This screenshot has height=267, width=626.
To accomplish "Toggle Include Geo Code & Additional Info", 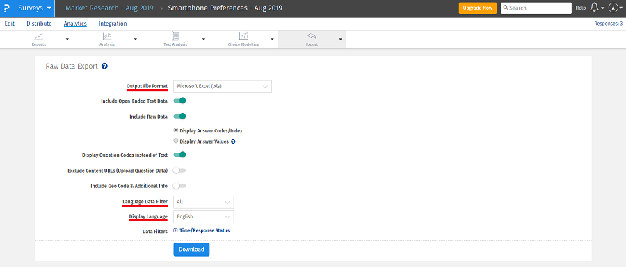I will tap(179, 186).
